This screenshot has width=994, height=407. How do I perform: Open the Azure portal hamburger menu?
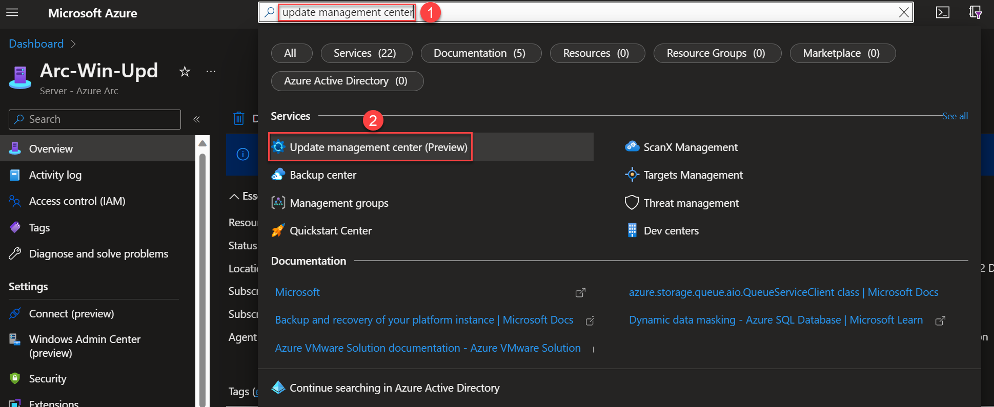12,12
